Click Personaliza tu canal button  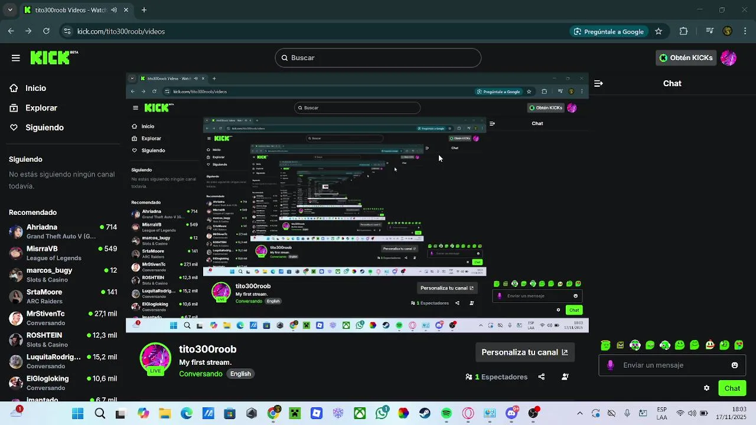click(524, 352)
